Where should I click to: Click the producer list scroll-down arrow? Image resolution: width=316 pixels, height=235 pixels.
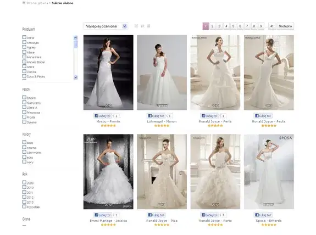pos(76,77)
